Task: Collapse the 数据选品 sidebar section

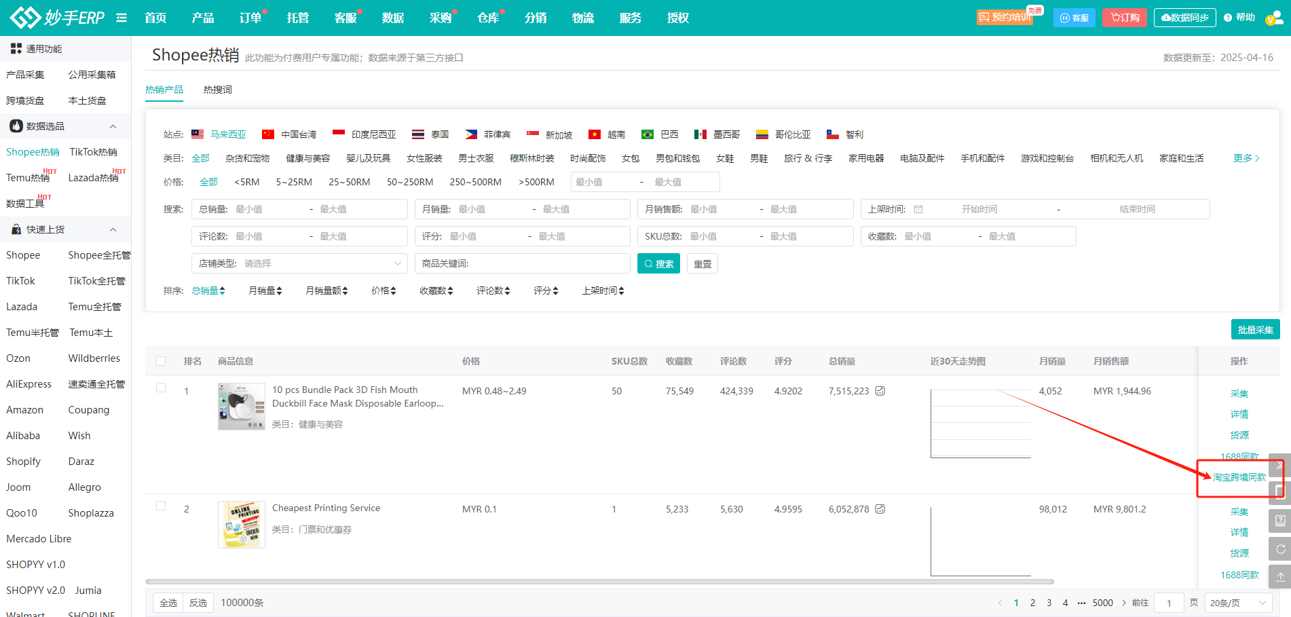Action: click(x=113, y=126)
